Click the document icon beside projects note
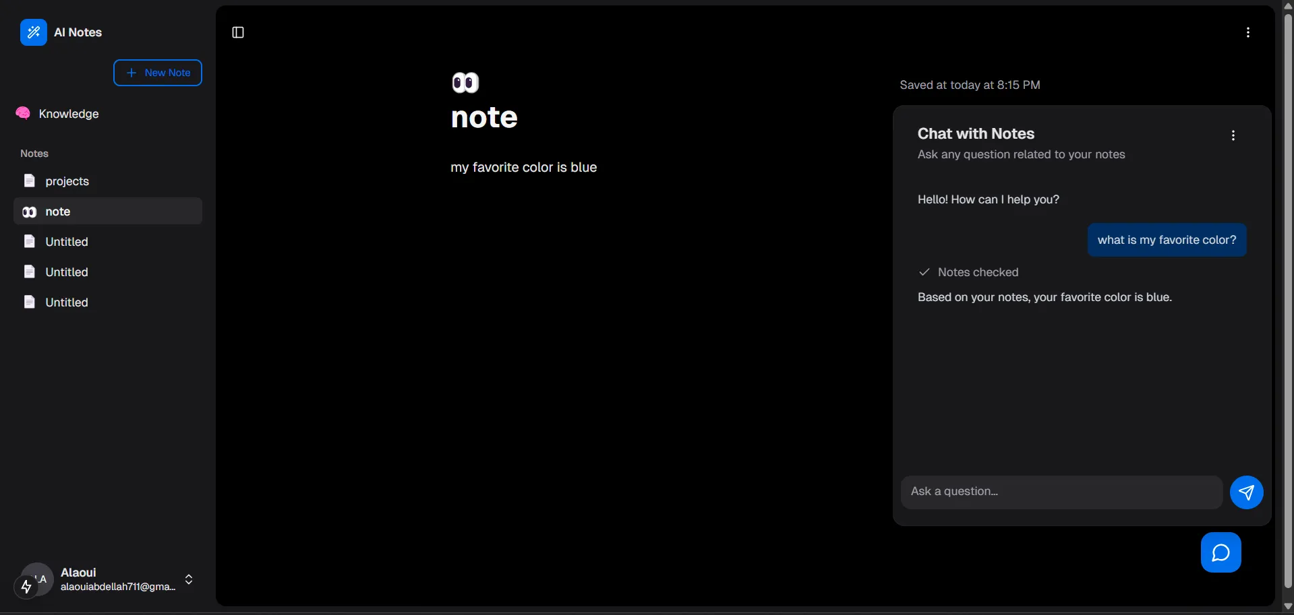1294x615 pixels. tap(30, 181)
